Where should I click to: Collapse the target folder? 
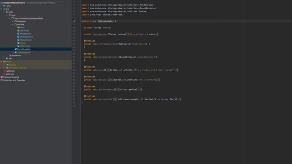[1, 62]
